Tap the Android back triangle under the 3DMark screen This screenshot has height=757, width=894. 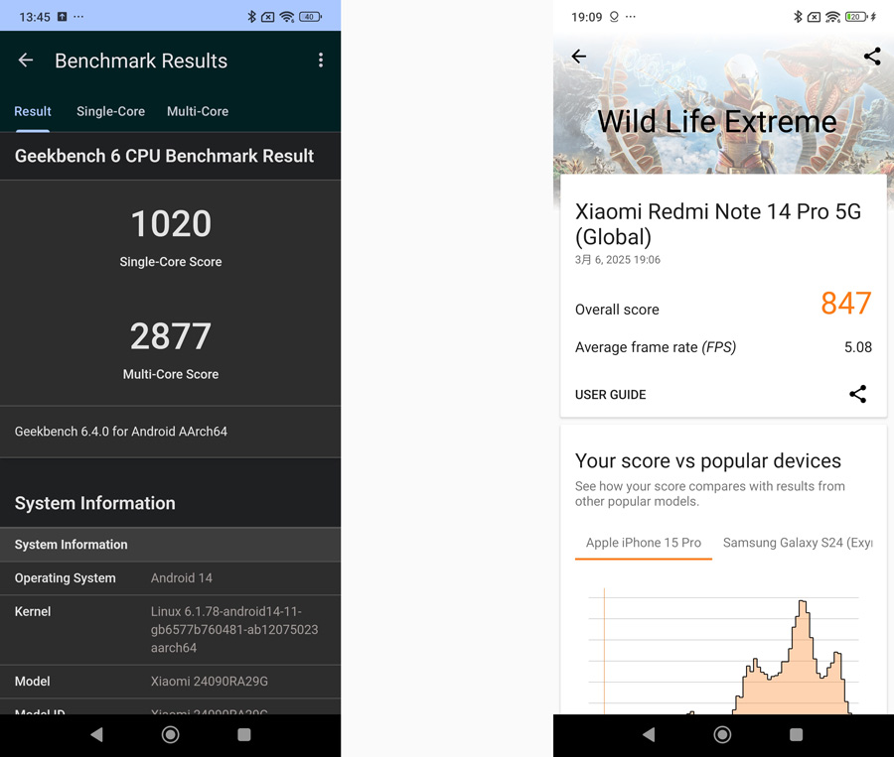click(649, 734)
